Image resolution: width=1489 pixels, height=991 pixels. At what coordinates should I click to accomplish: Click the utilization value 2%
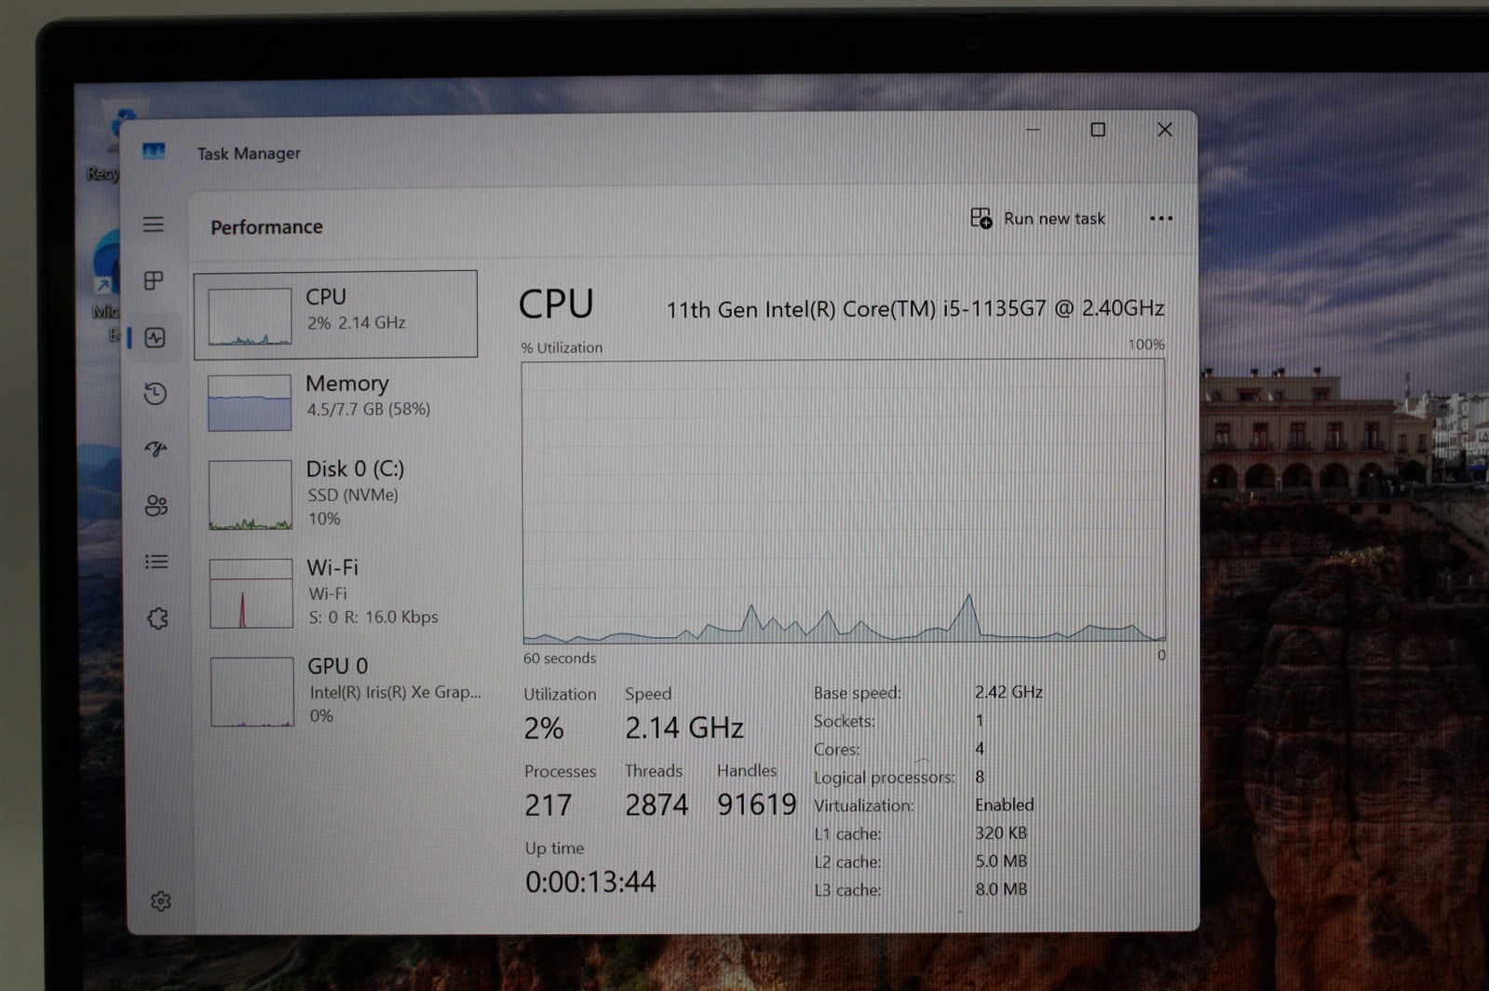[x=544, y=727]
